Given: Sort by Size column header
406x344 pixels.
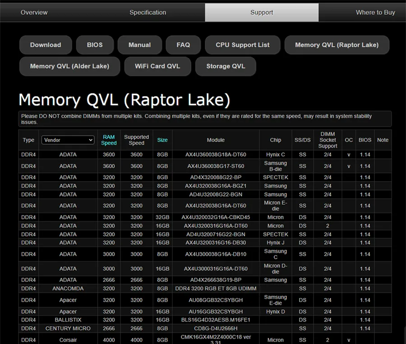Looking at the screenshot, I should [162, 140].
